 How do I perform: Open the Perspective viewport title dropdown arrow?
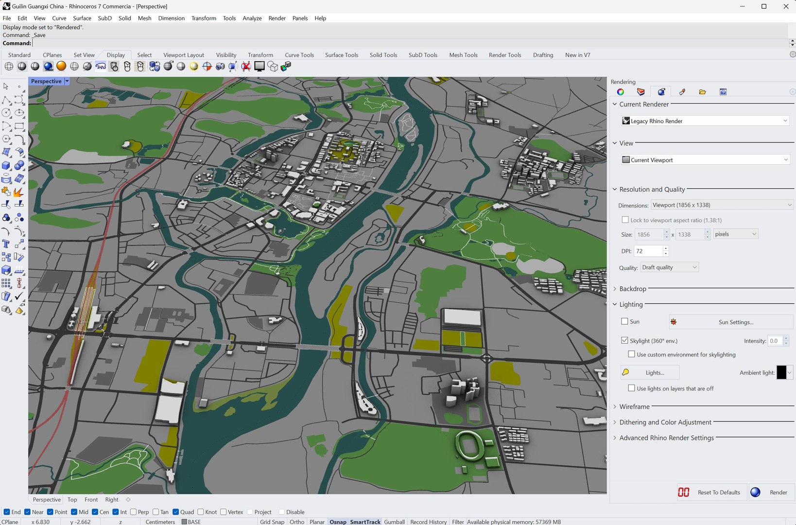pyautogui.click(x=67, y=81)
